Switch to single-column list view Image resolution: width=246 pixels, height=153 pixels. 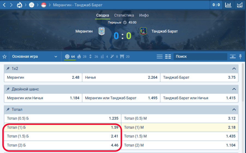point(160,57)
